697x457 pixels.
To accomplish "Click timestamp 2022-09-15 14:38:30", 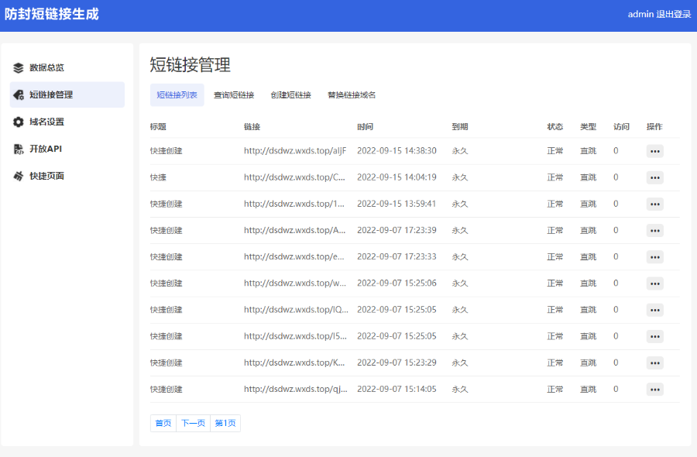I will tap(397, 151).
